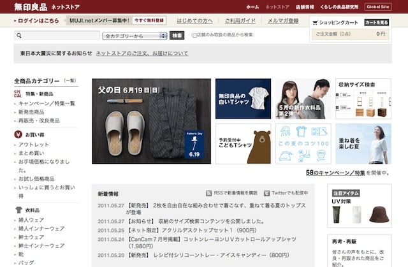
Task: Open the ご利用ガイド link
Action: pos(240,21)
